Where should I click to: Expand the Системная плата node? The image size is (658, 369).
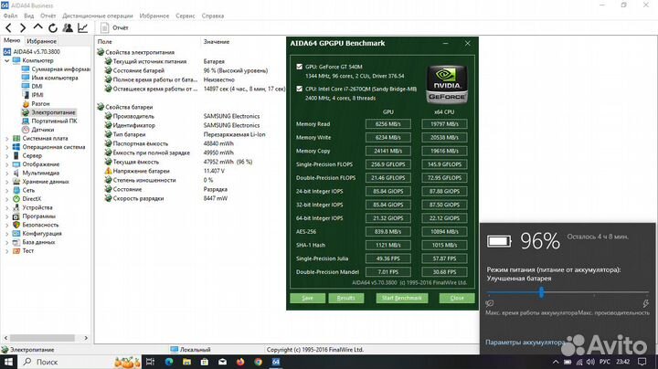(x=6, y=139)
